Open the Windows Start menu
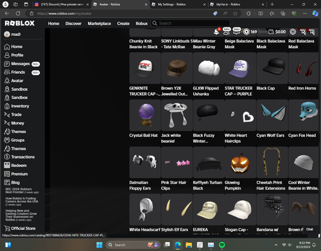The height and width of the screenshot is (251, 321). tap(100, 245)
